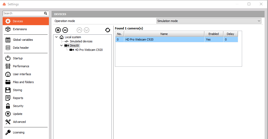This screenshot has width=268, height=139.
Task: Click the Enabled column header
Action: pos(214,34)
